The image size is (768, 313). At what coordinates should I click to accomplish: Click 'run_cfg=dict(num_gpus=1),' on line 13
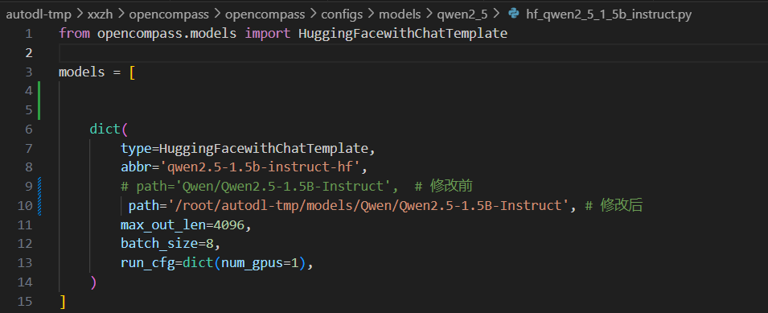pos(217,263)
